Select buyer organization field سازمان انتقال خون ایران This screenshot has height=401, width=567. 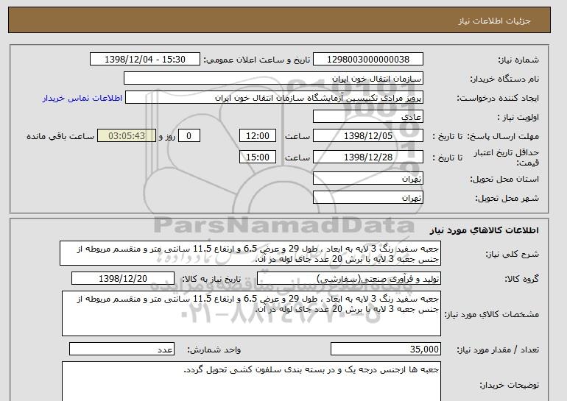[273, 79]
